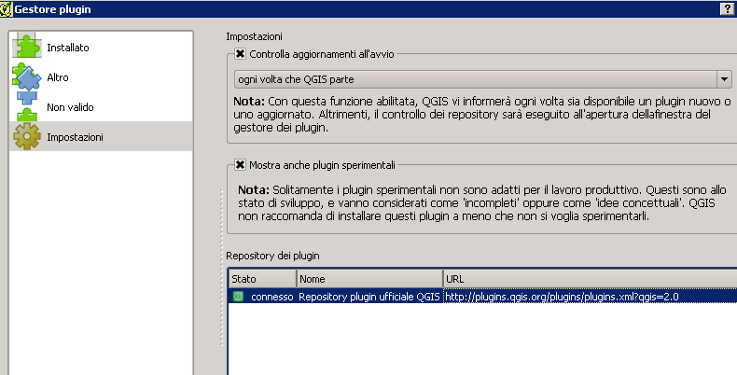
Task: Disable Controlla aggiornamenti all'avvio checkbox
Action: (241, 54)
